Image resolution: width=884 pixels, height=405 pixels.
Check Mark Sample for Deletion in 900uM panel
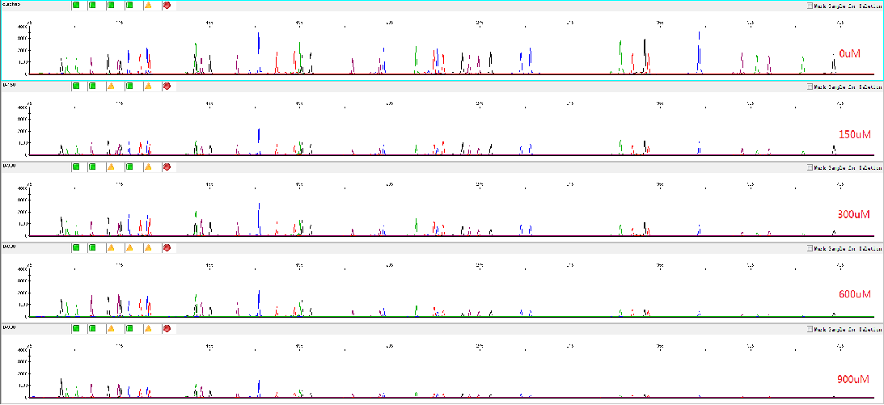[x=810, y=329]
